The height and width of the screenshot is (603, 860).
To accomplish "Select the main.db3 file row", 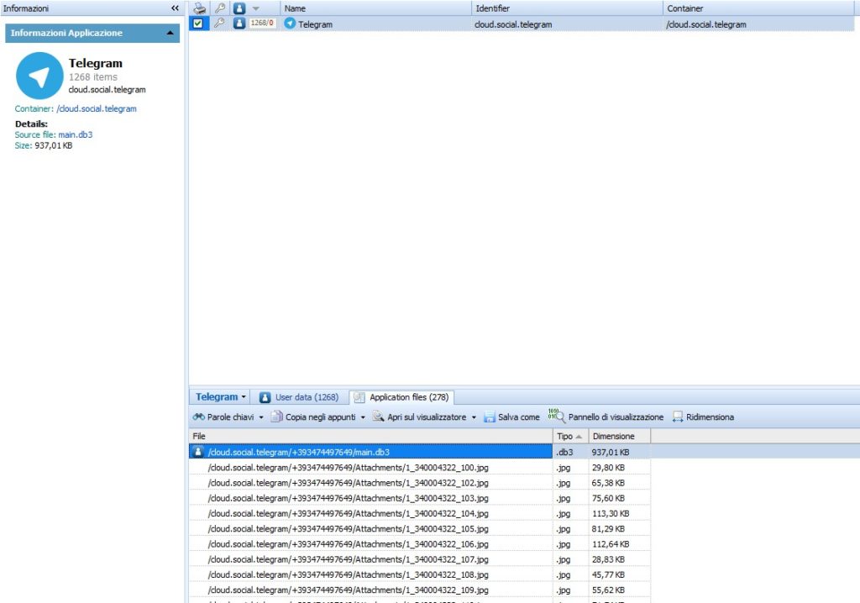I will click(370, 452).
